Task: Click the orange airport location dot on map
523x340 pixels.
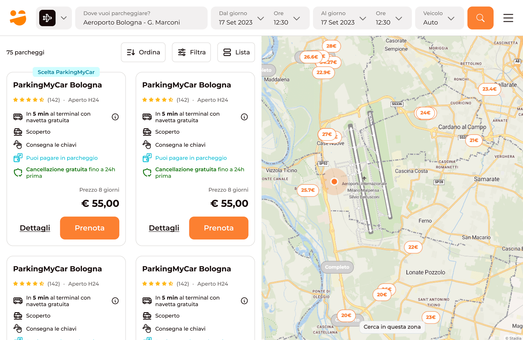Action: [x=334, y=181]
